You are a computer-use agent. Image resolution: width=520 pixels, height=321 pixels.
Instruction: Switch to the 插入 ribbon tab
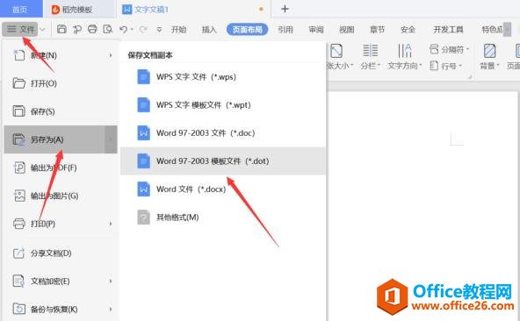tap(209, 30)
